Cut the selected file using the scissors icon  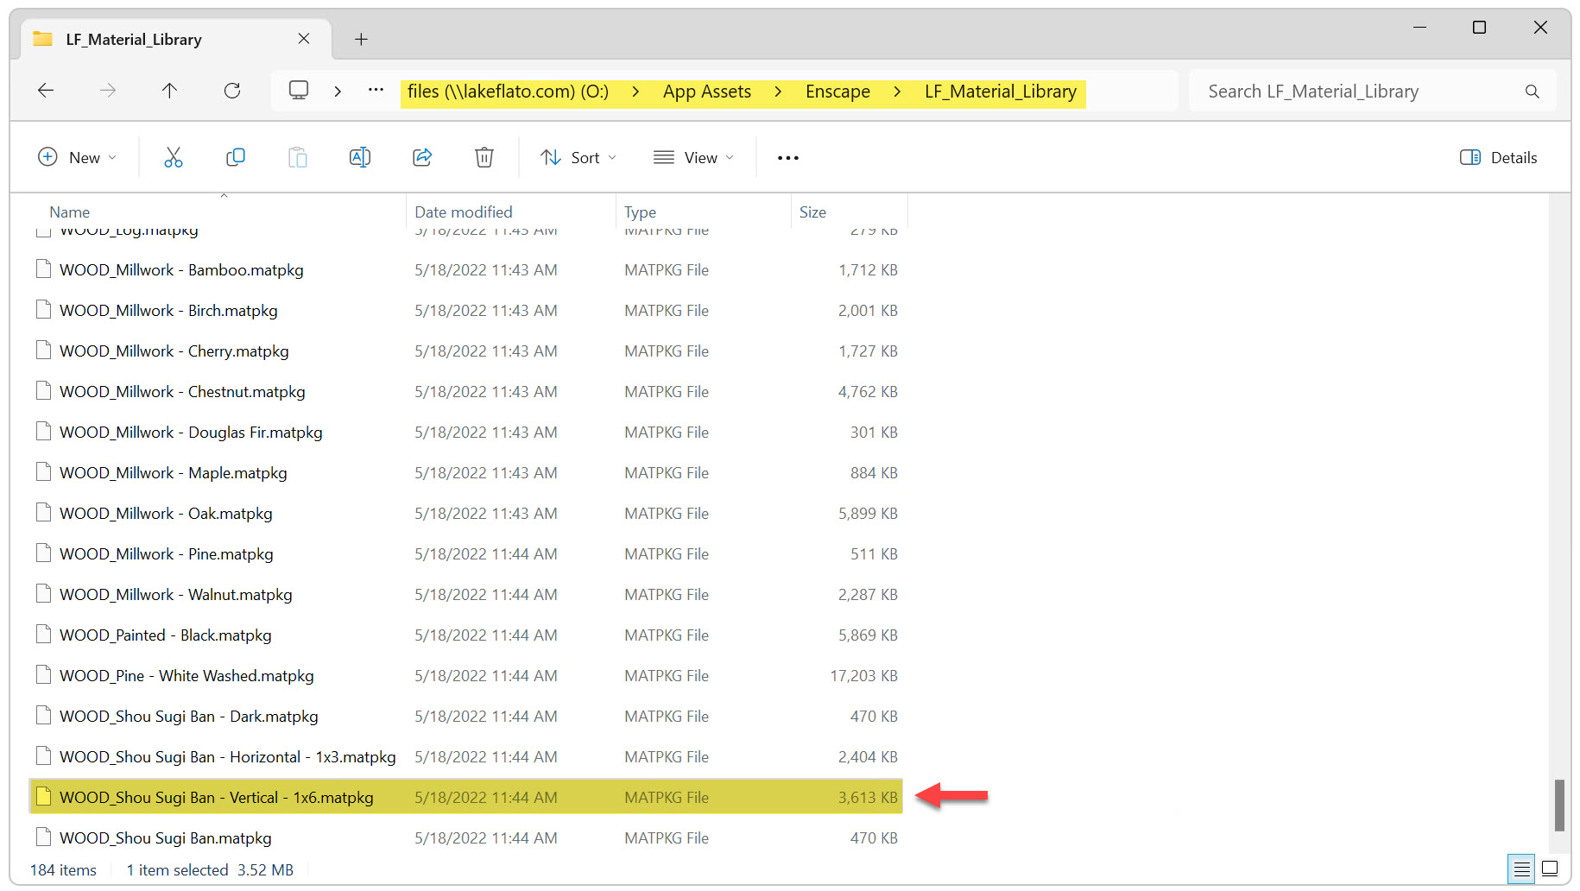(173, 157)
